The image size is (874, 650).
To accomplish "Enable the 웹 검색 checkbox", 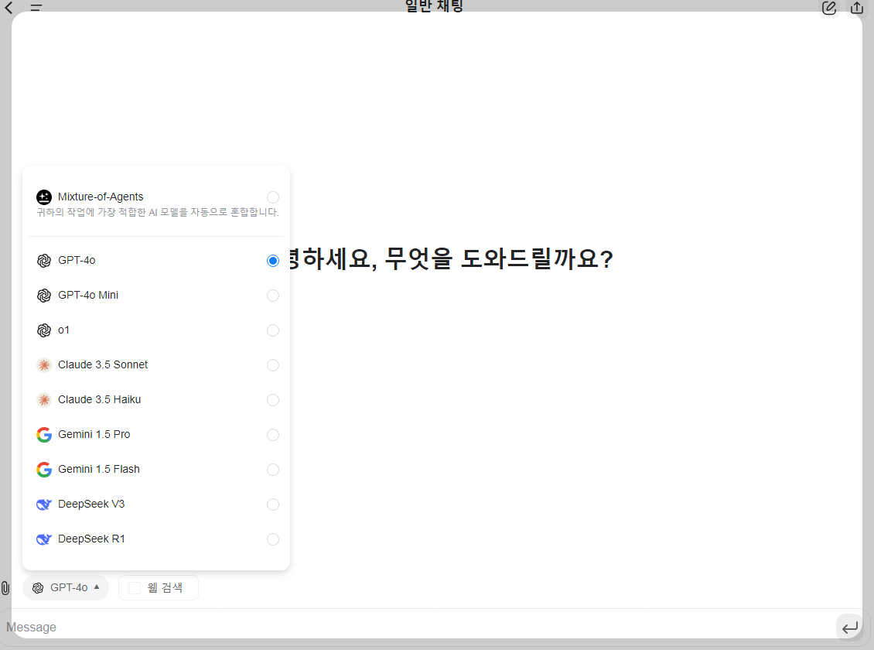I will [x=135, y=587].
